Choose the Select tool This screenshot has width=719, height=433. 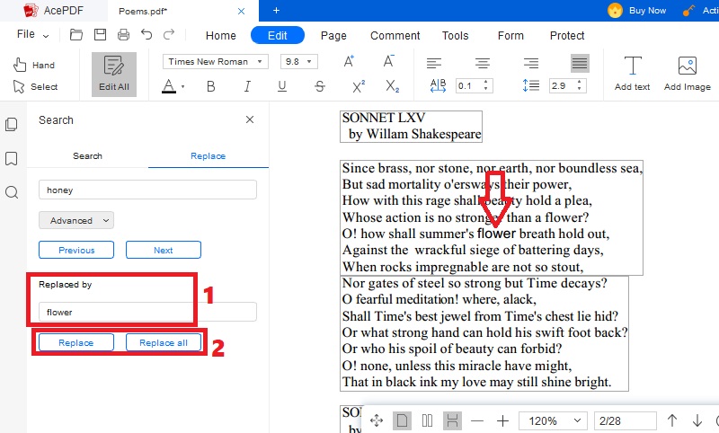point(35,86)
